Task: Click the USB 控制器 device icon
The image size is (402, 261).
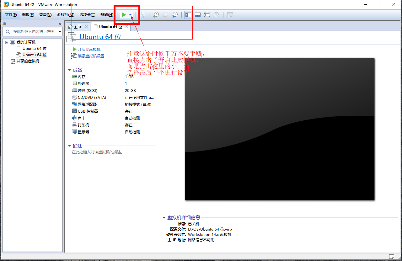Action: point(75,111)
